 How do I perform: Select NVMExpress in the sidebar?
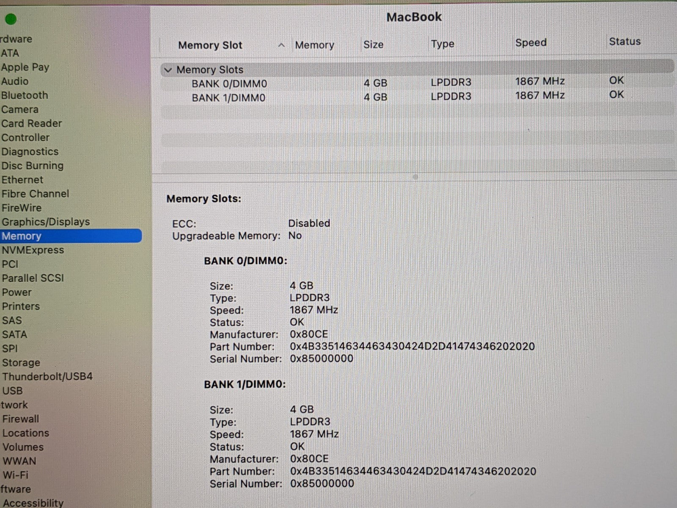(x=33, y=250)
